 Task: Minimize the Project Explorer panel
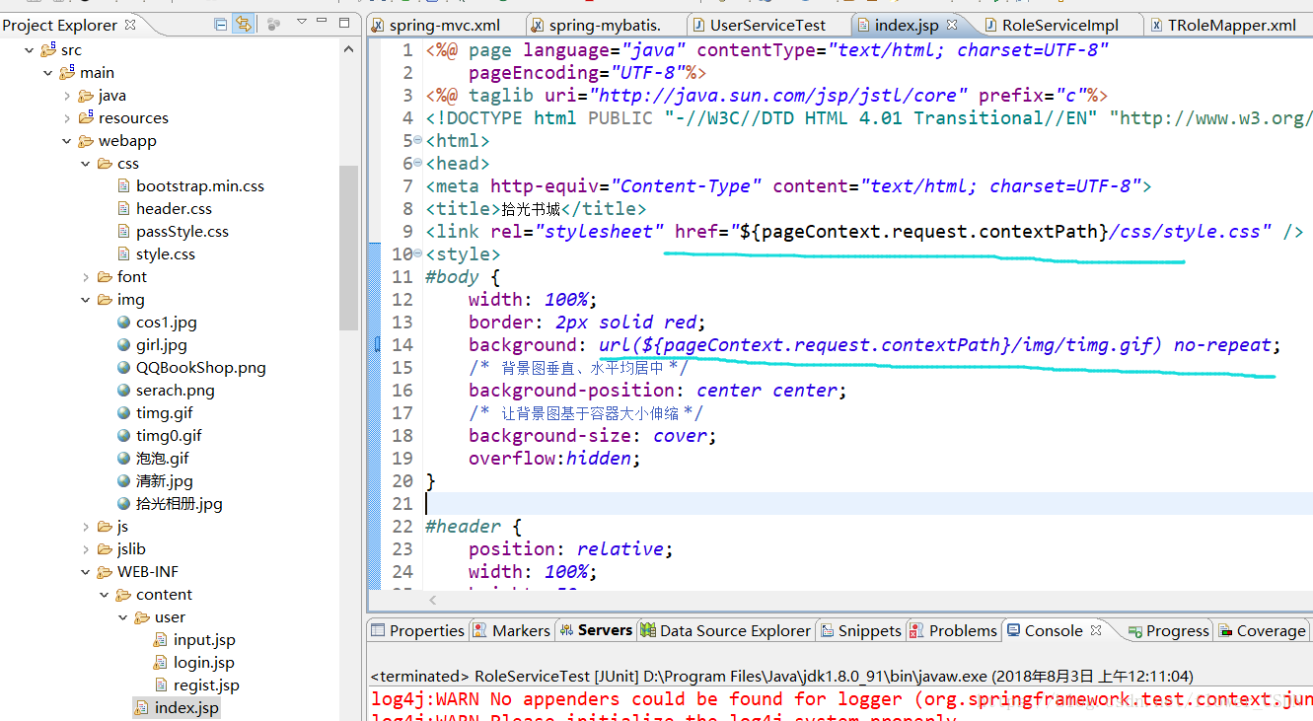(x=324, y=23)
